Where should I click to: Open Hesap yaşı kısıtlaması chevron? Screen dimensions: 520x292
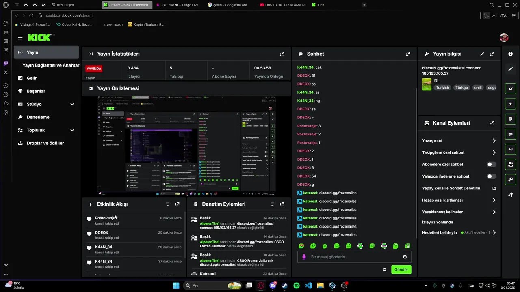494,200
